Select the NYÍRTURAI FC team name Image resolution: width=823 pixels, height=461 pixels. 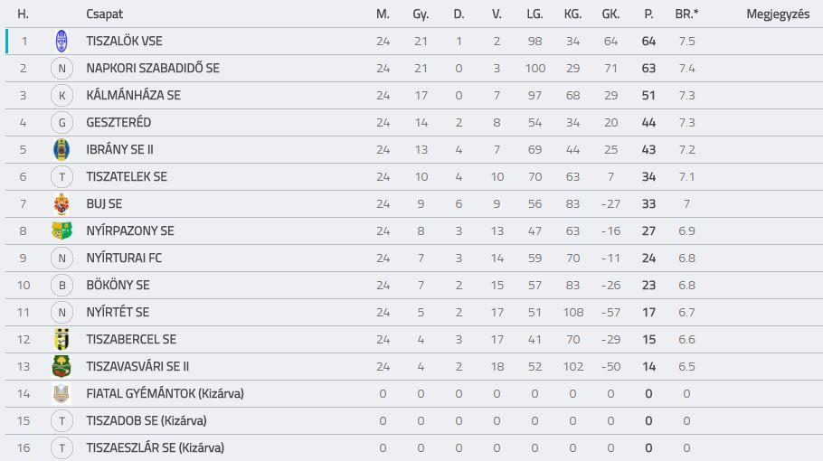pos(124,258)
